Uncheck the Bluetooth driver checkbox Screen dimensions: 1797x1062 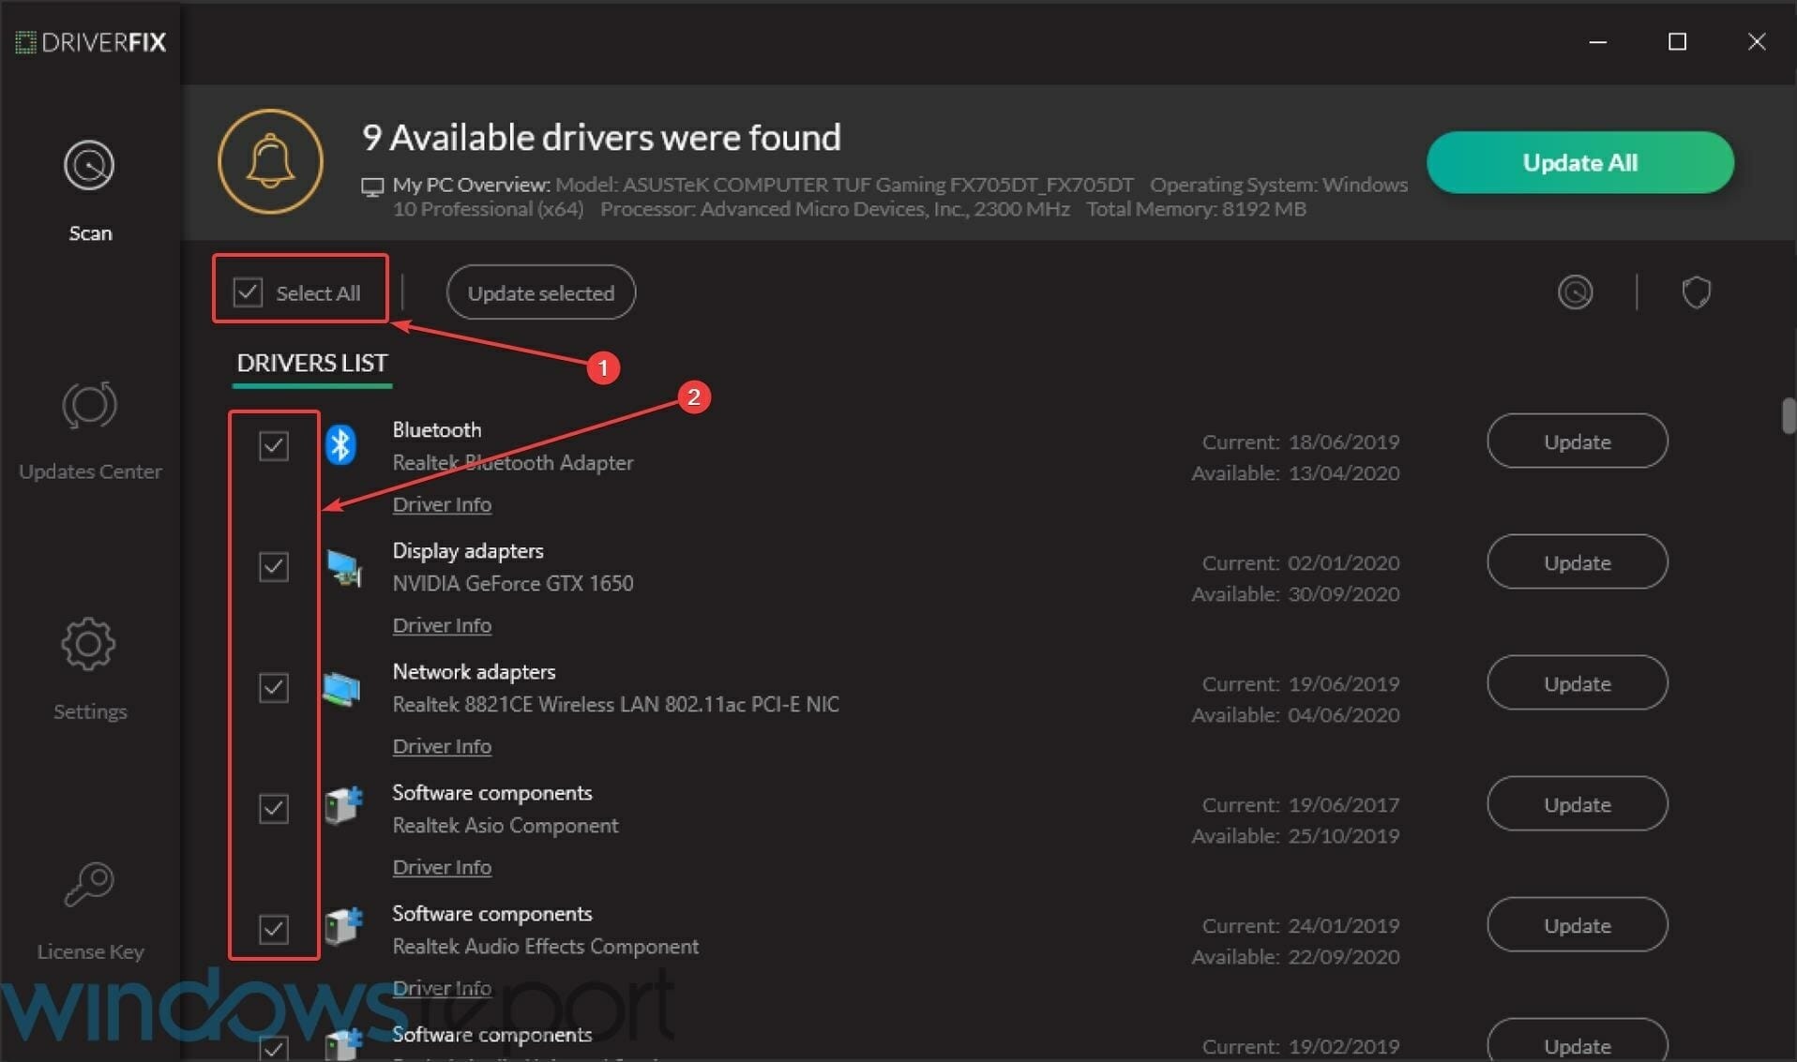274,445
